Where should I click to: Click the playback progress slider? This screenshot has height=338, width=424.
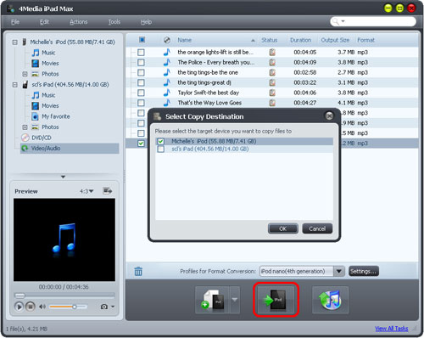coord(64,296)
